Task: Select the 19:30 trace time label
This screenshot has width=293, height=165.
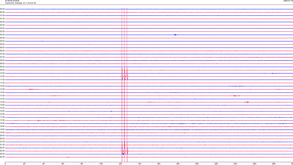Action: point(2,132)
